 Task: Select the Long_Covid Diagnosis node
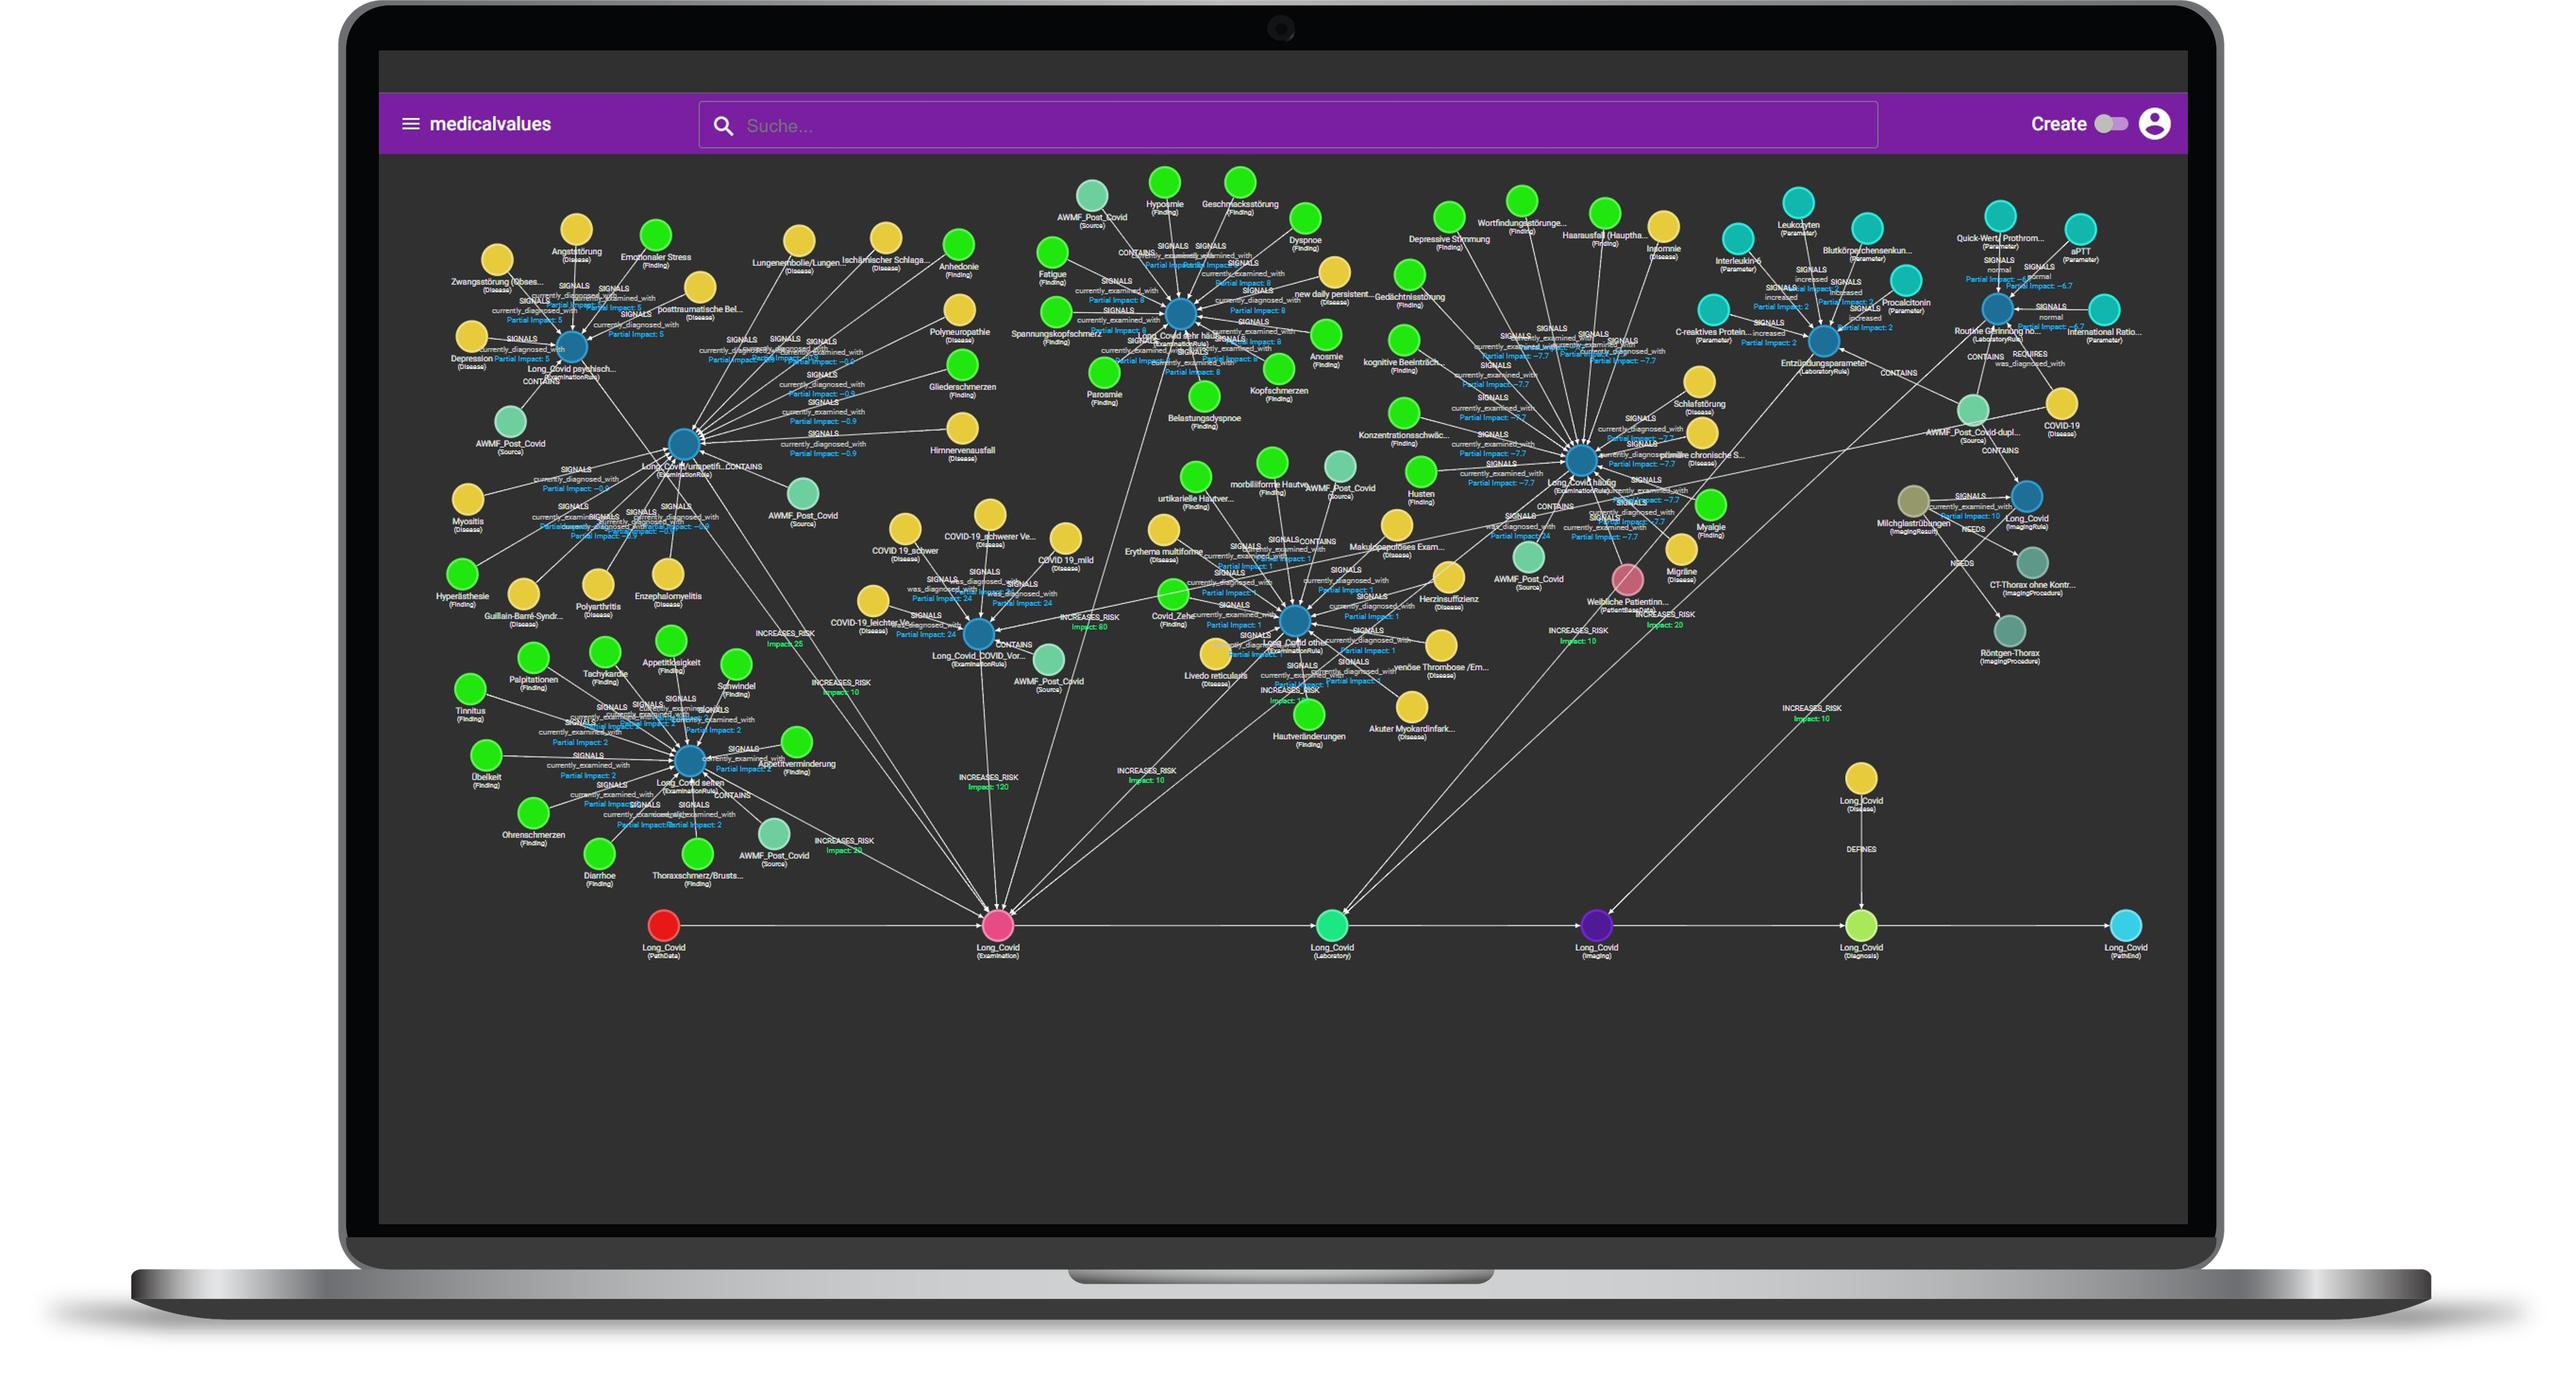click(x=1861, y=925)
